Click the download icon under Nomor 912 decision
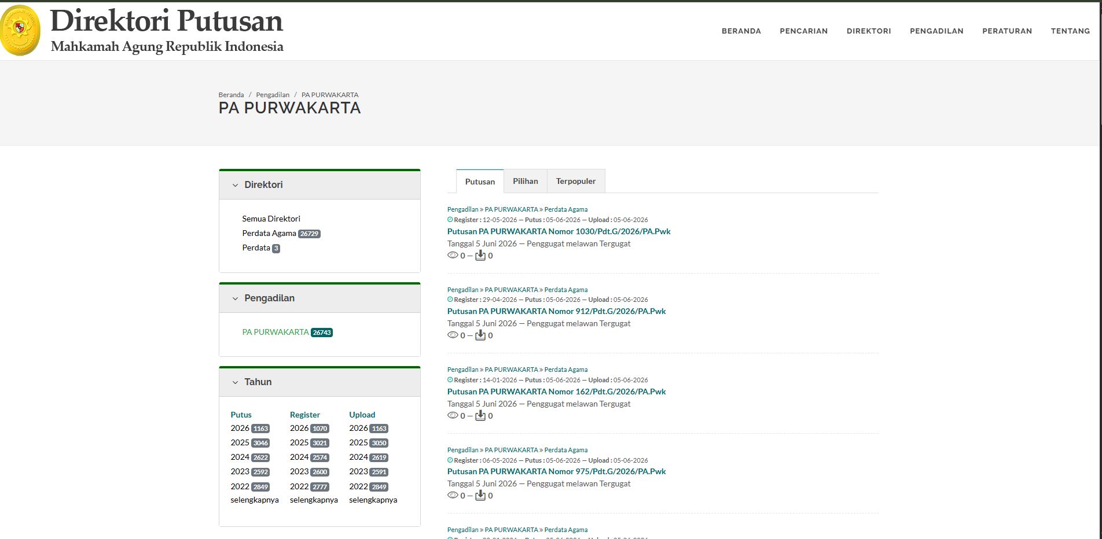The image size is (1102, 539). (480, 335)
